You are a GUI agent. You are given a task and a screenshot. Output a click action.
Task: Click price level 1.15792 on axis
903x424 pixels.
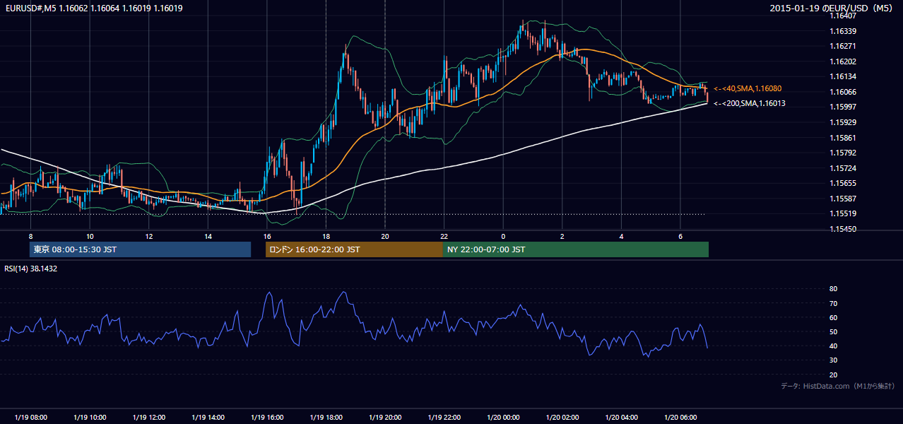click(843, 153)
